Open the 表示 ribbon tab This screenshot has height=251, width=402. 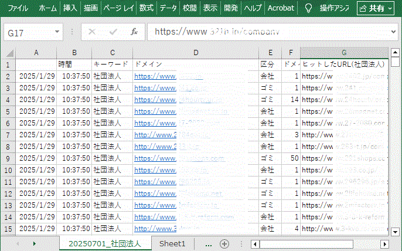coord(210,8)
